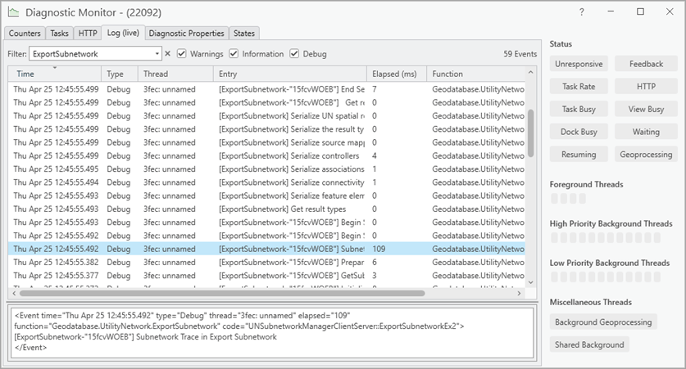Click the Unresponsive status button
The height and width of the screenshot is (369, 686).
(579, 64)
